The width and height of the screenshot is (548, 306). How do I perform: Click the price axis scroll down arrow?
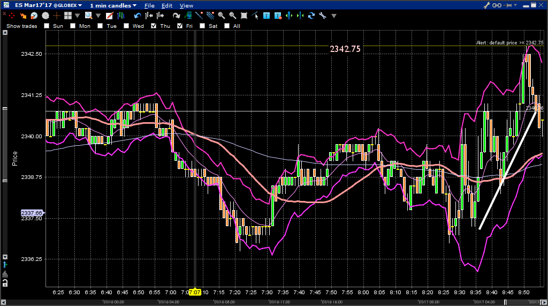pos(5,257)
